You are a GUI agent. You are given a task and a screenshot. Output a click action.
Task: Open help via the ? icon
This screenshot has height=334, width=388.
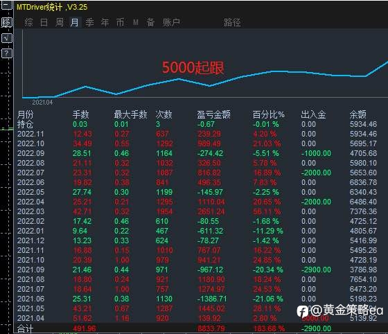point(7,53)
